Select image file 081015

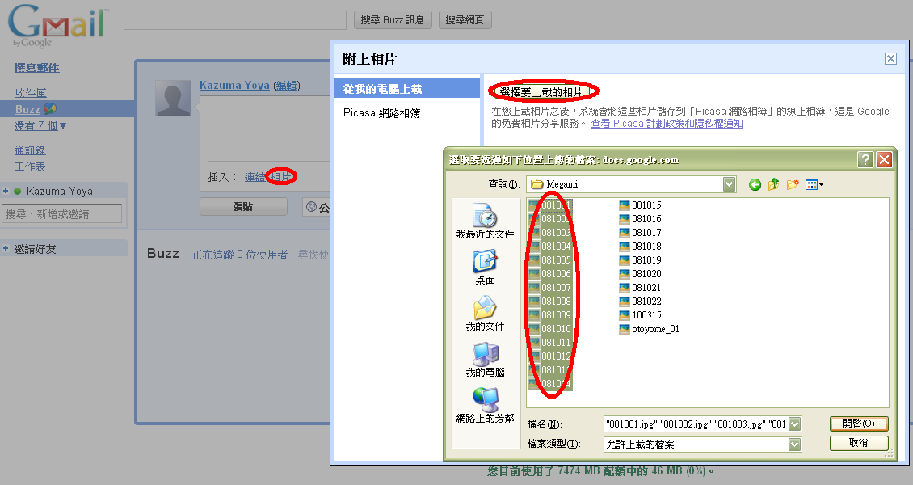click(x=640, y=205)
